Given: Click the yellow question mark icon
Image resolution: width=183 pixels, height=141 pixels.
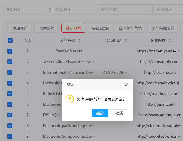Looking at the screenshot, I should click(70, 99).
